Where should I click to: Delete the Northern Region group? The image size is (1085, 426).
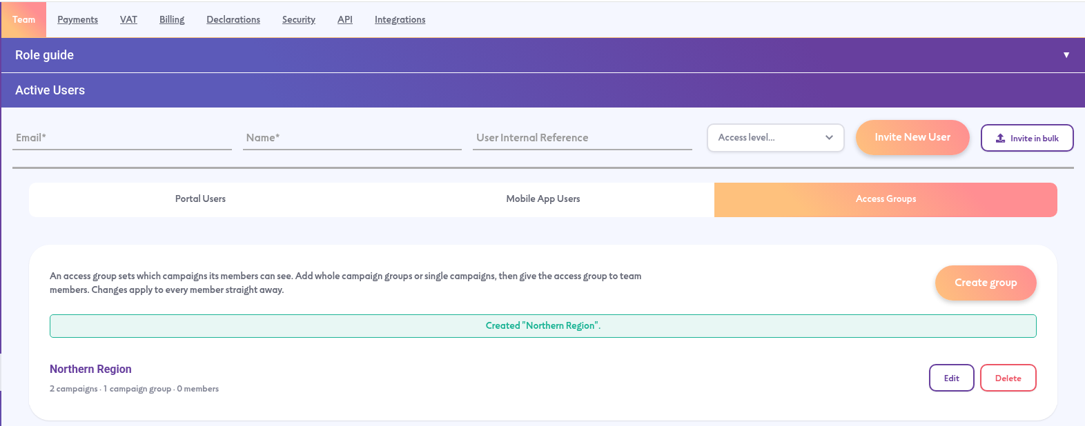(1008, 378)
